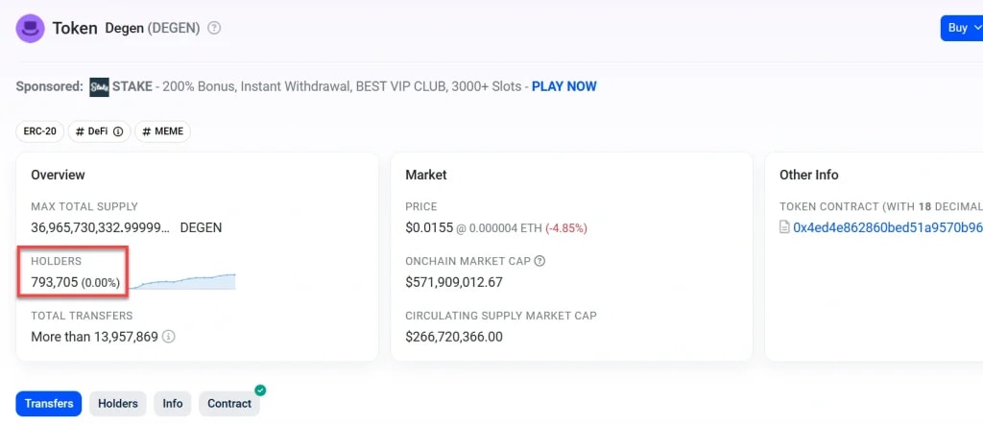The width and height of the screenshot is (983, 425).
Task: Click the ERC-20 tag
Action: (x=39, y=131)
